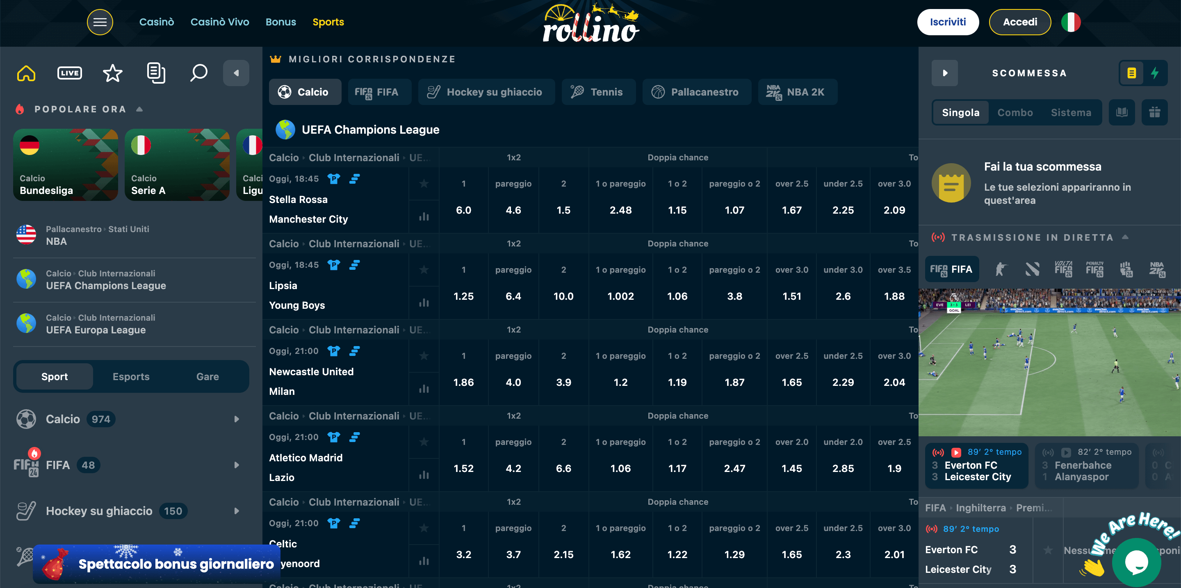Favorite the Lipsia match star
The image size is (1181, 588).
[424, 269]
